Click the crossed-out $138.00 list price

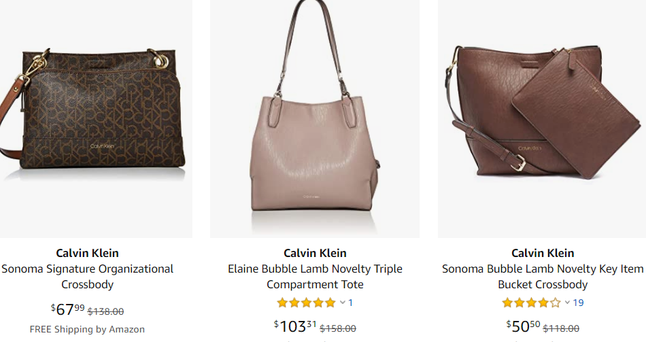(106, 311)
